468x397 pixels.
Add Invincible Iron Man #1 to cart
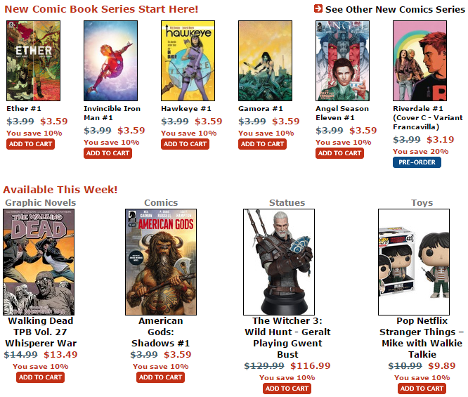coord(108,153)
